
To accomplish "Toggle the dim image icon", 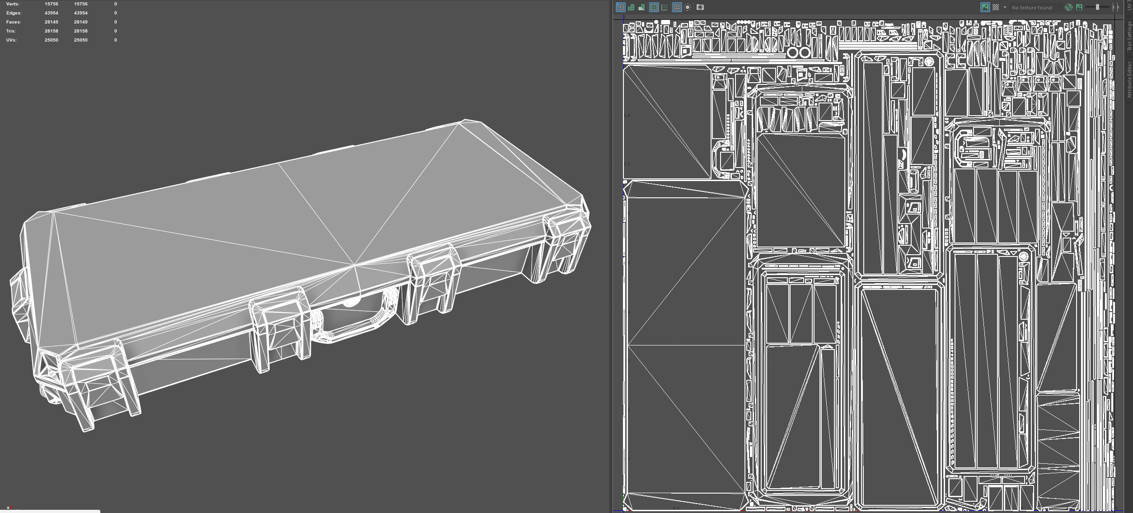I will pos(1079,7).
